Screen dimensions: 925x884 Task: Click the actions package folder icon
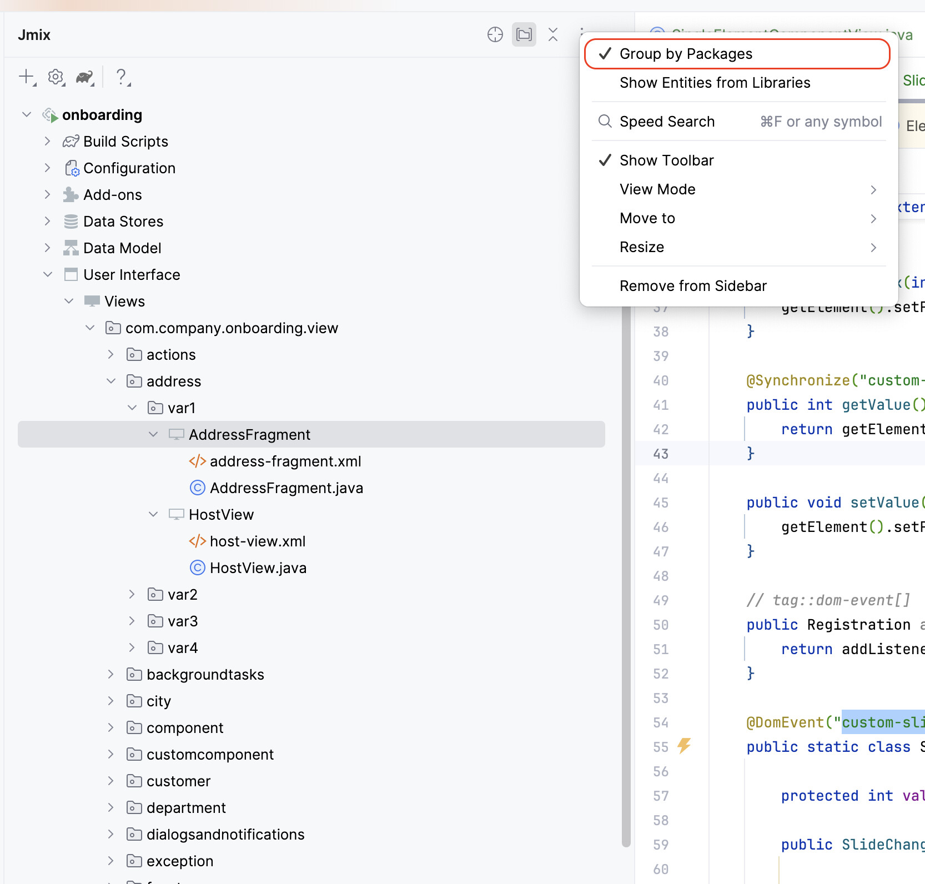coord(134,355)
